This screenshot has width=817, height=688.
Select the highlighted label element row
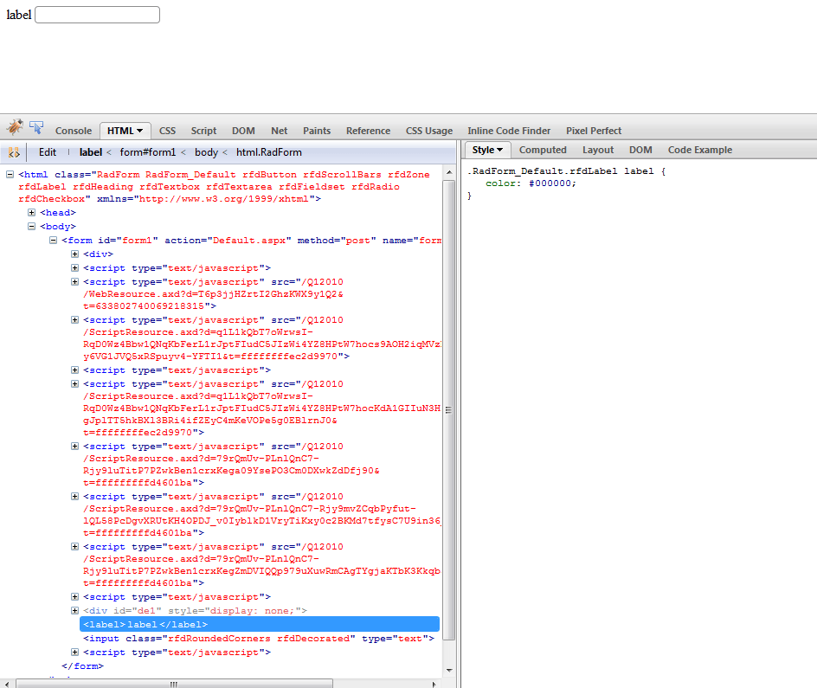point(260,625)
